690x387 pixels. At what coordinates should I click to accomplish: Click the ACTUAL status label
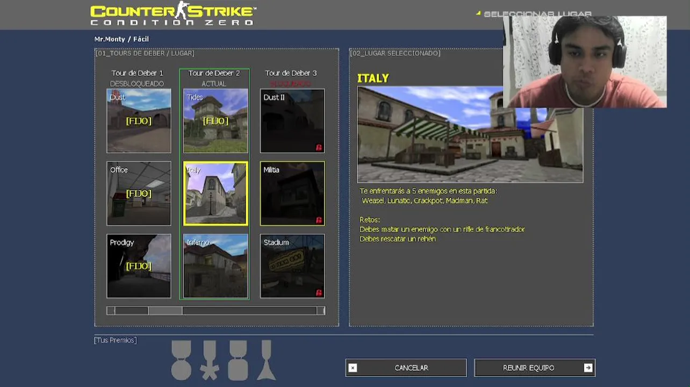pyautogui.click(x=214, y=84)
